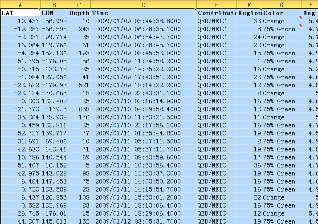Click the Depth header cell
The width and height of the screenshot is (318, 224).
79,13
